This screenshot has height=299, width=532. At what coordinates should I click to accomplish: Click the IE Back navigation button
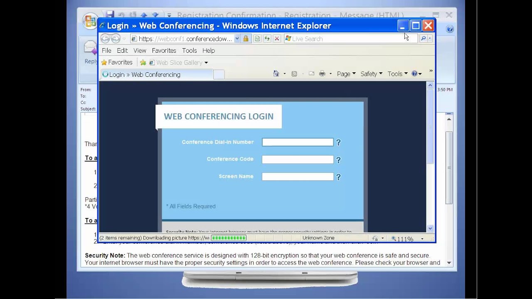point(105,39)
